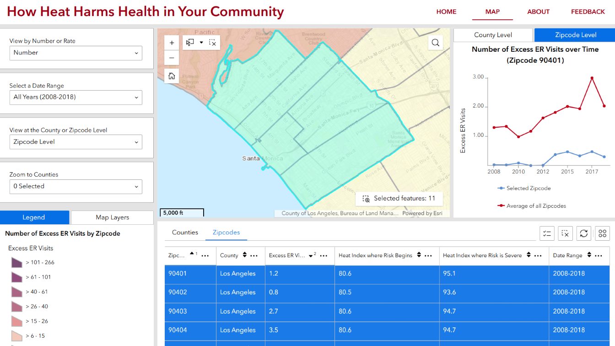Open the map search tool

click(435, 43)
